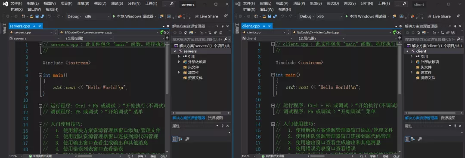The height and width of the screenshot is (158, 465).
Task: Select Categorized view in client Properties panel
Action: [407, 139]
